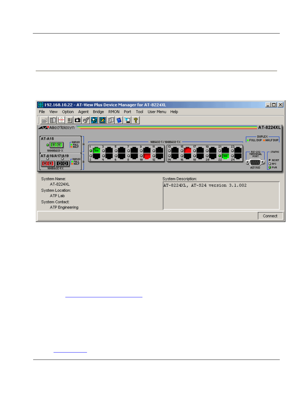Close the AT-View Plus Device Manager window
The width and height of the screenshot is (304, 394).
pyautogui.click(x=280, y=105)
